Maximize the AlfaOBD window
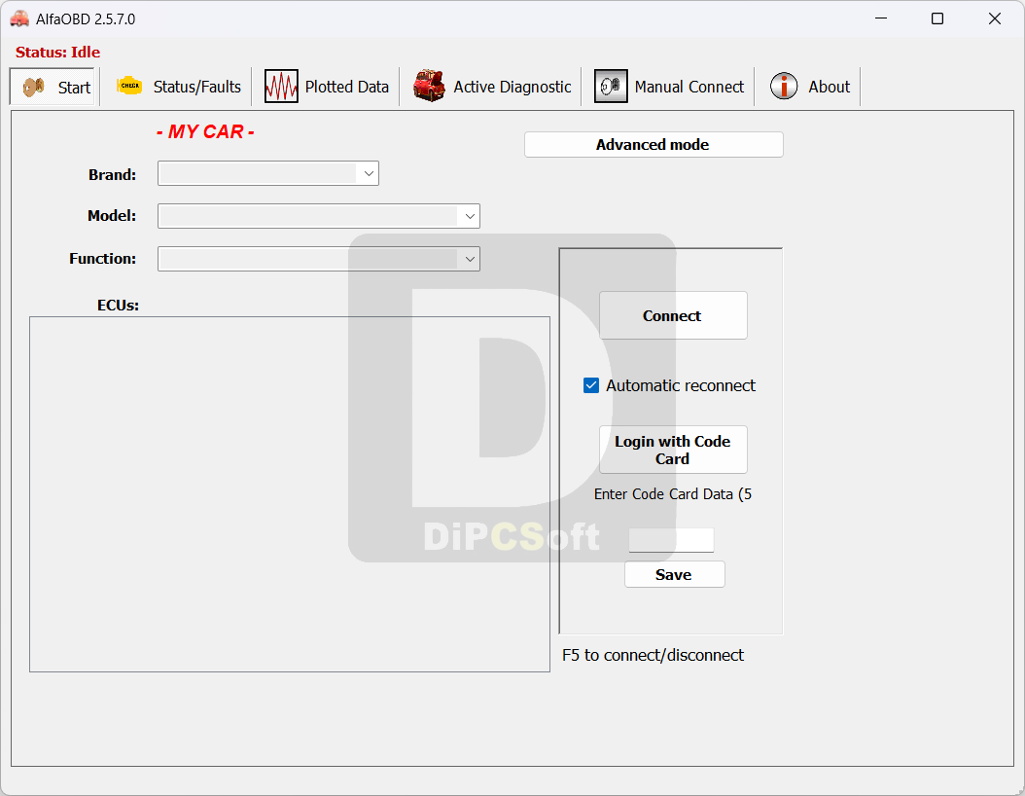The height and width of the screenshot is (796, 1025). pos(937,18)
